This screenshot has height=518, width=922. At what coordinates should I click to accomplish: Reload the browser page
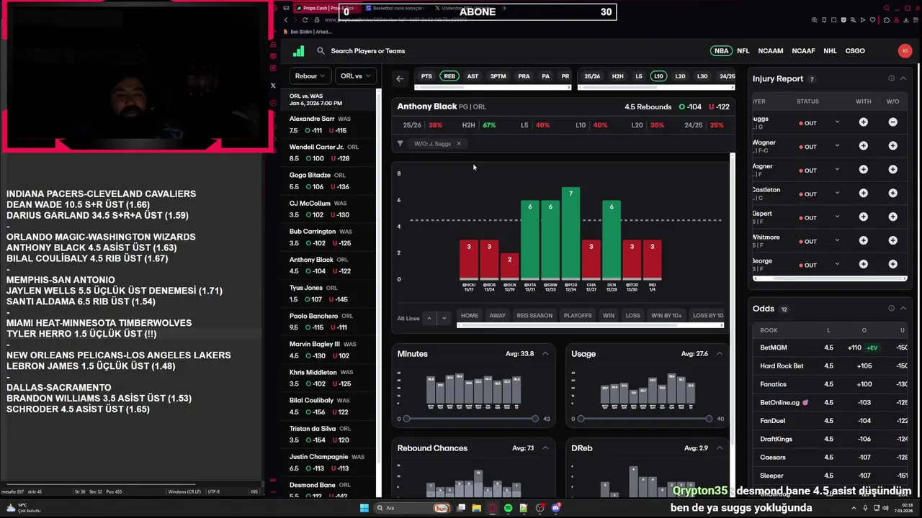pyautogui.click(x=305, y=19)
